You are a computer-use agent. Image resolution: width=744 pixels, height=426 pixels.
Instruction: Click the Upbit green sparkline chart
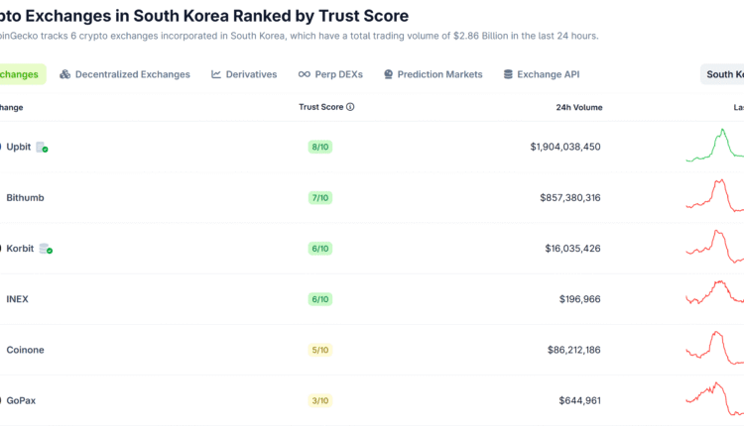pyautogui.click(x=714, y=145)
